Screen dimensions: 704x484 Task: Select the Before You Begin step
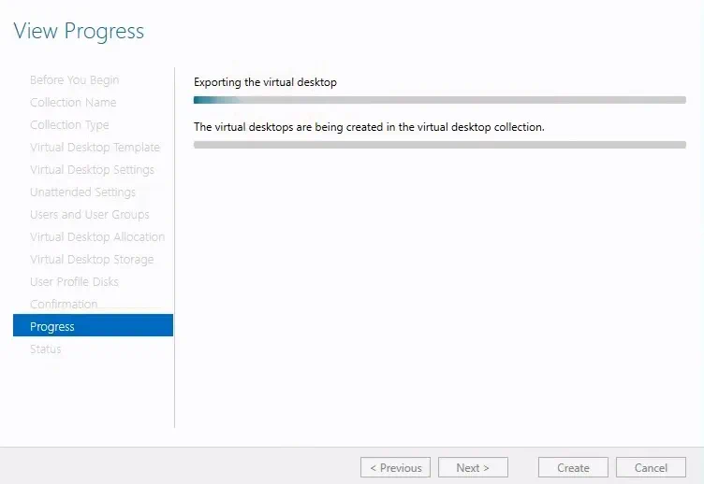[x=74, y=80]
